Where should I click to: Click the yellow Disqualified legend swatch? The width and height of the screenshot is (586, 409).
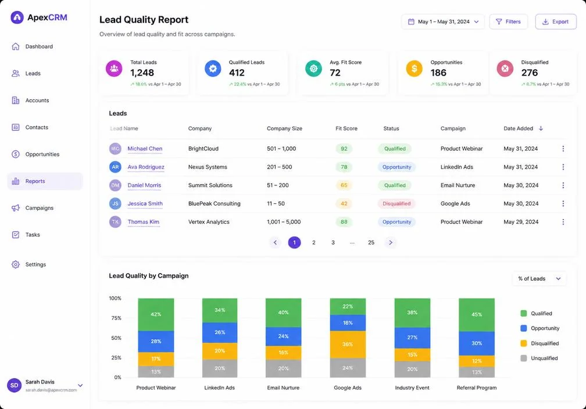point(524,343)
